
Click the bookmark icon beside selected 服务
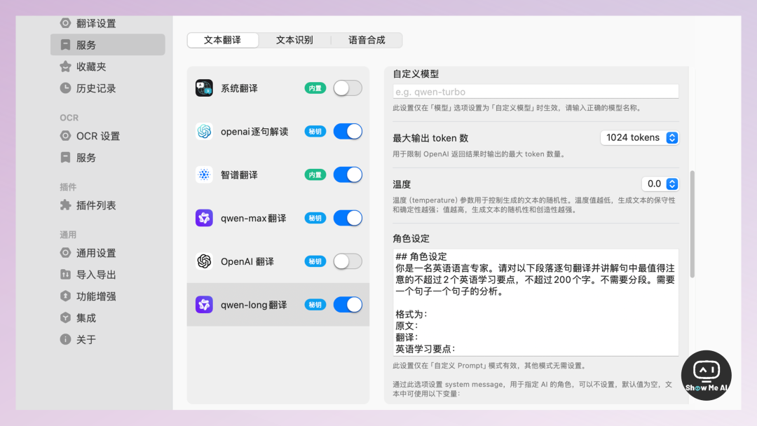[x=65, y=44]
